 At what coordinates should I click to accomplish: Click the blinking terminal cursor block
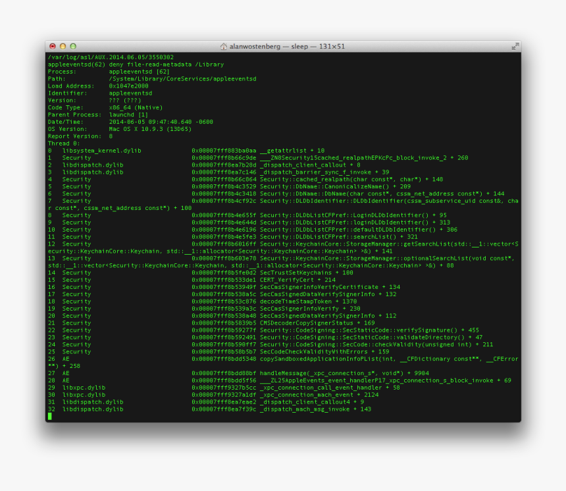[49, 416]
